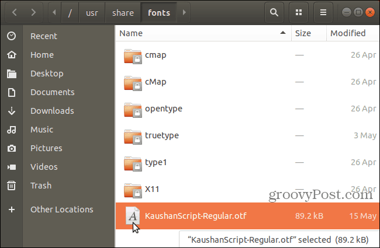Screen dimensions: 380x248
Task: Open Desktop label in the sidebar
Action: click(x=47, y=74)
